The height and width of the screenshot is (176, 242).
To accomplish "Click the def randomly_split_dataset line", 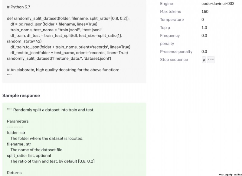I will click(68, 18).
